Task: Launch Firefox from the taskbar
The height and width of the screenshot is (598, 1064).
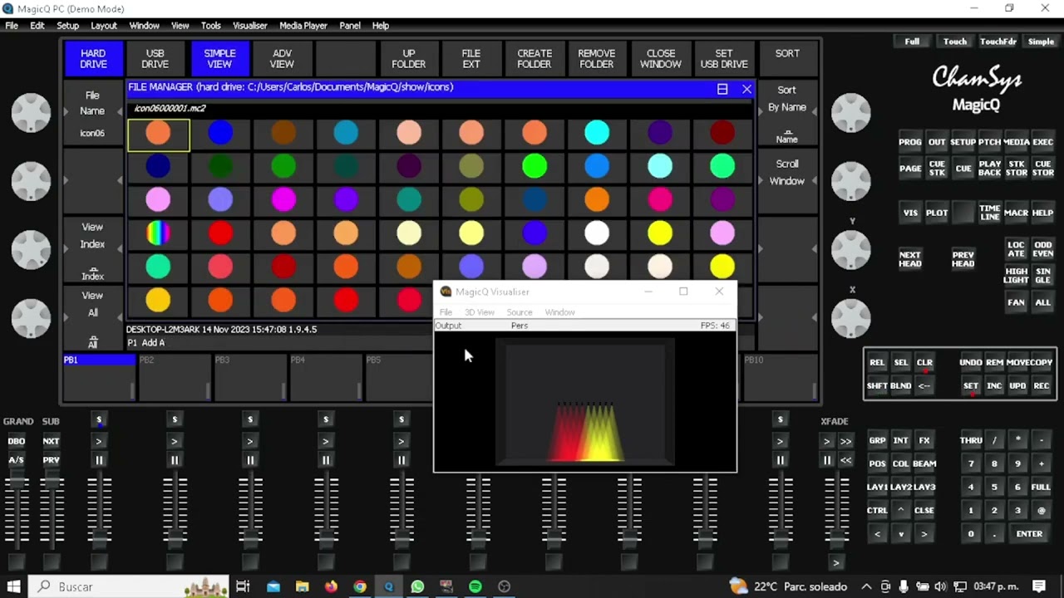Action: click(331, 586)
